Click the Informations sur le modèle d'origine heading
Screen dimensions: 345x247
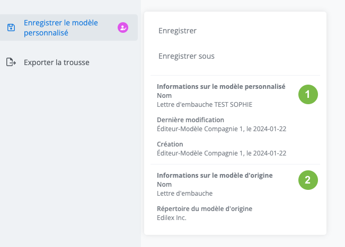pos(215,175)
